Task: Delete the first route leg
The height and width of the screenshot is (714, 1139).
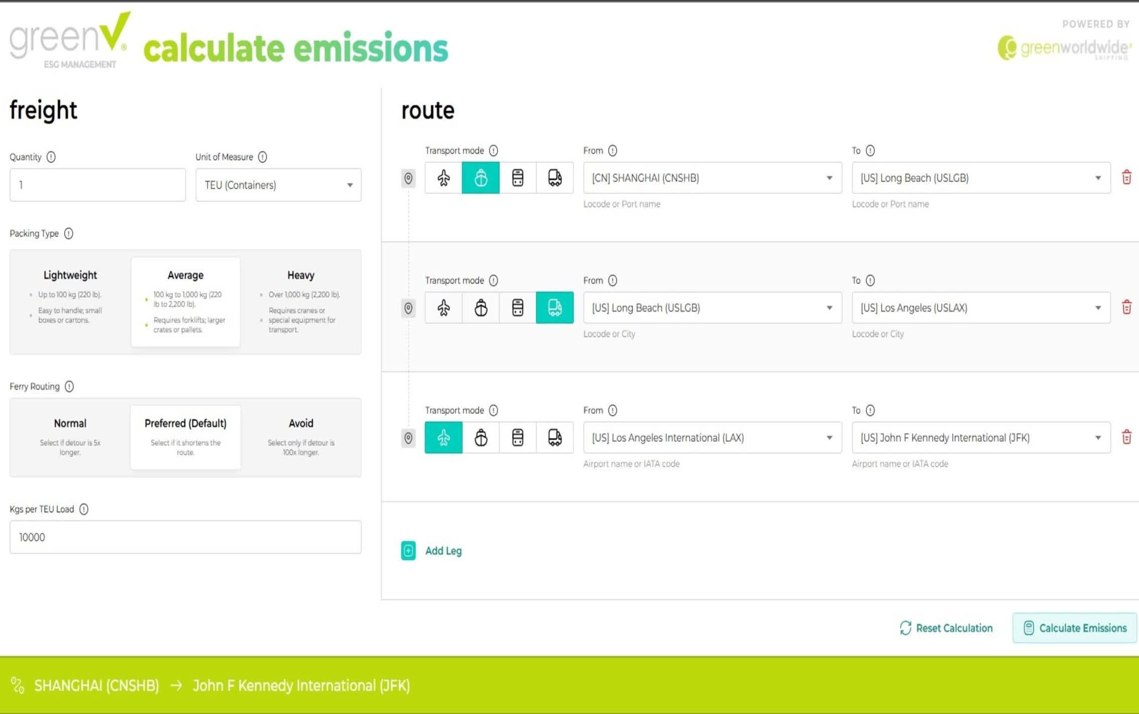Action: pyautogui.click(x=1127, y=177)
